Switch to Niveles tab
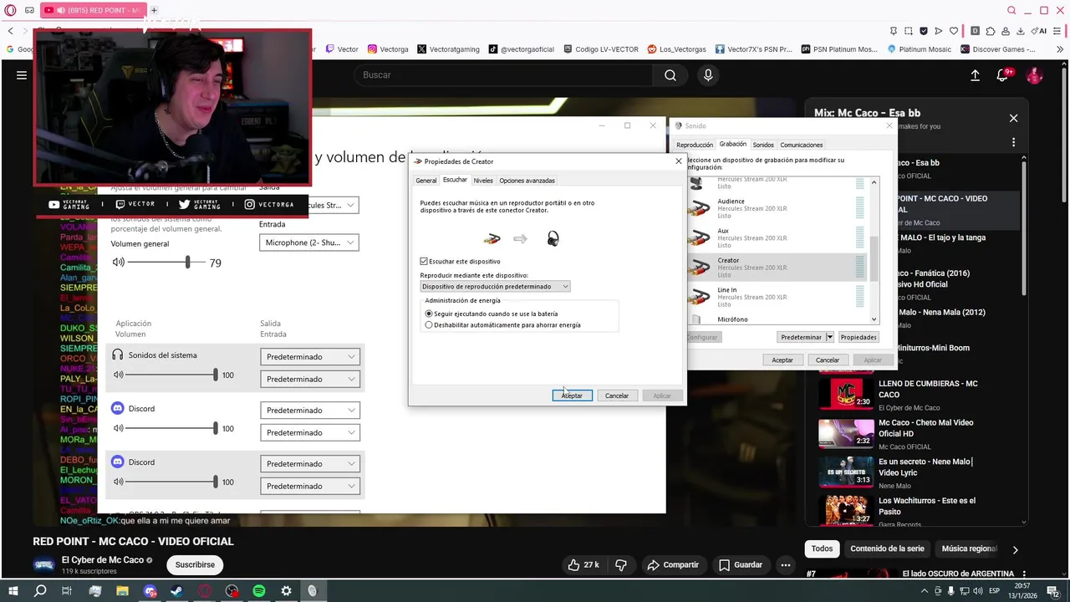The width and height of the screenshot is (1070, 602). (483, 181)
